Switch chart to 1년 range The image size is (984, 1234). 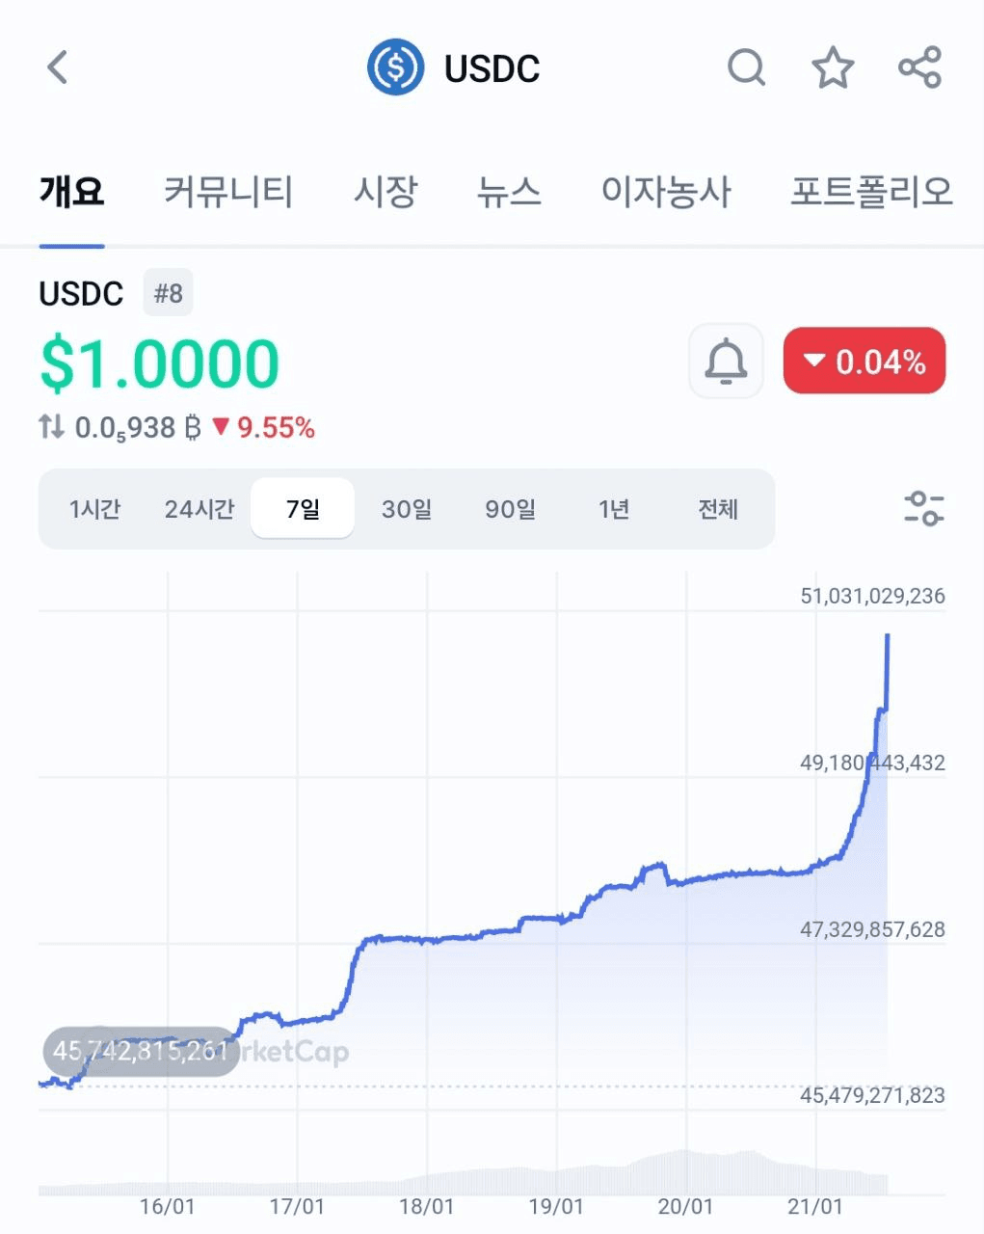tap(614, 508)
